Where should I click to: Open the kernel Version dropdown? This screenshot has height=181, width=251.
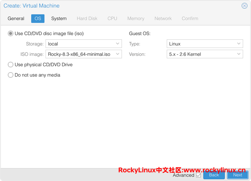pos(239,54)
